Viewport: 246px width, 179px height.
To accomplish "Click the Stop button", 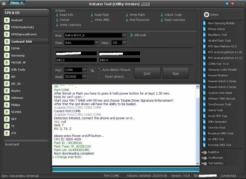I will pos(176,74).
